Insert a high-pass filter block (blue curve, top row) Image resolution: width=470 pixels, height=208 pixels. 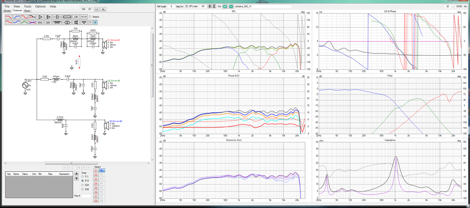17,17
